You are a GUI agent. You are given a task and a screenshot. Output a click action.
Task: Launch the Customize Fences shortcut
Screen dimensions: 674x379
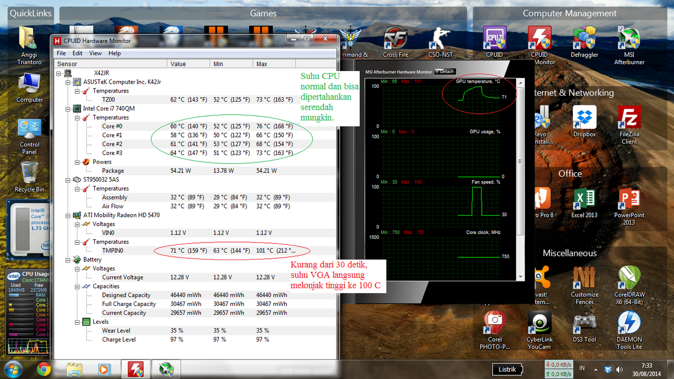584,286
